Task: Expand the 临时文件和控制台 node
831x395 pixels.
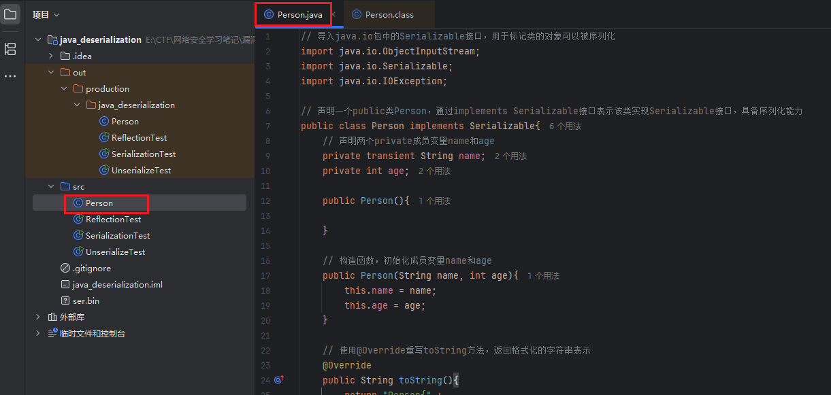Action: pyautogui.click(x=38, y=334)
